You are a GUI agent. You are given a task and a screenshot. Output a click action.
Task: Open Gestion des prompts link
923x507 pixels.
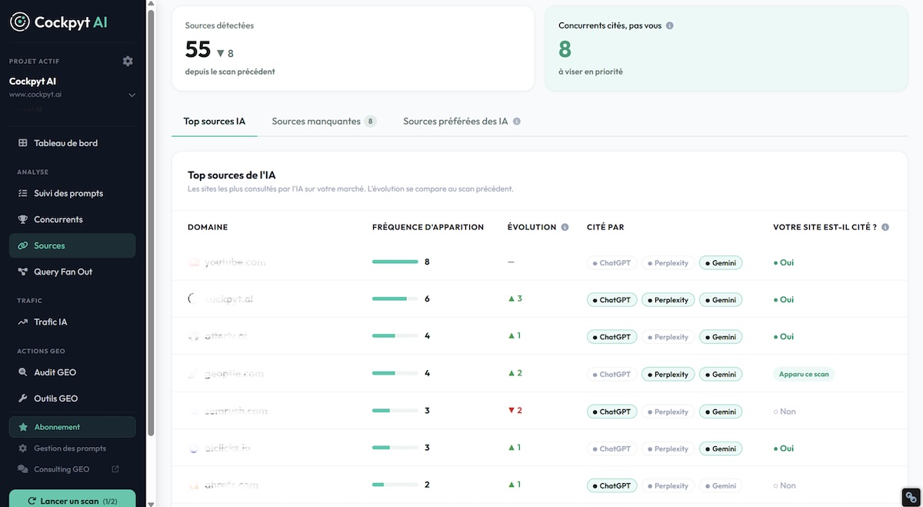pyautogui.click(x=70, y=448)
